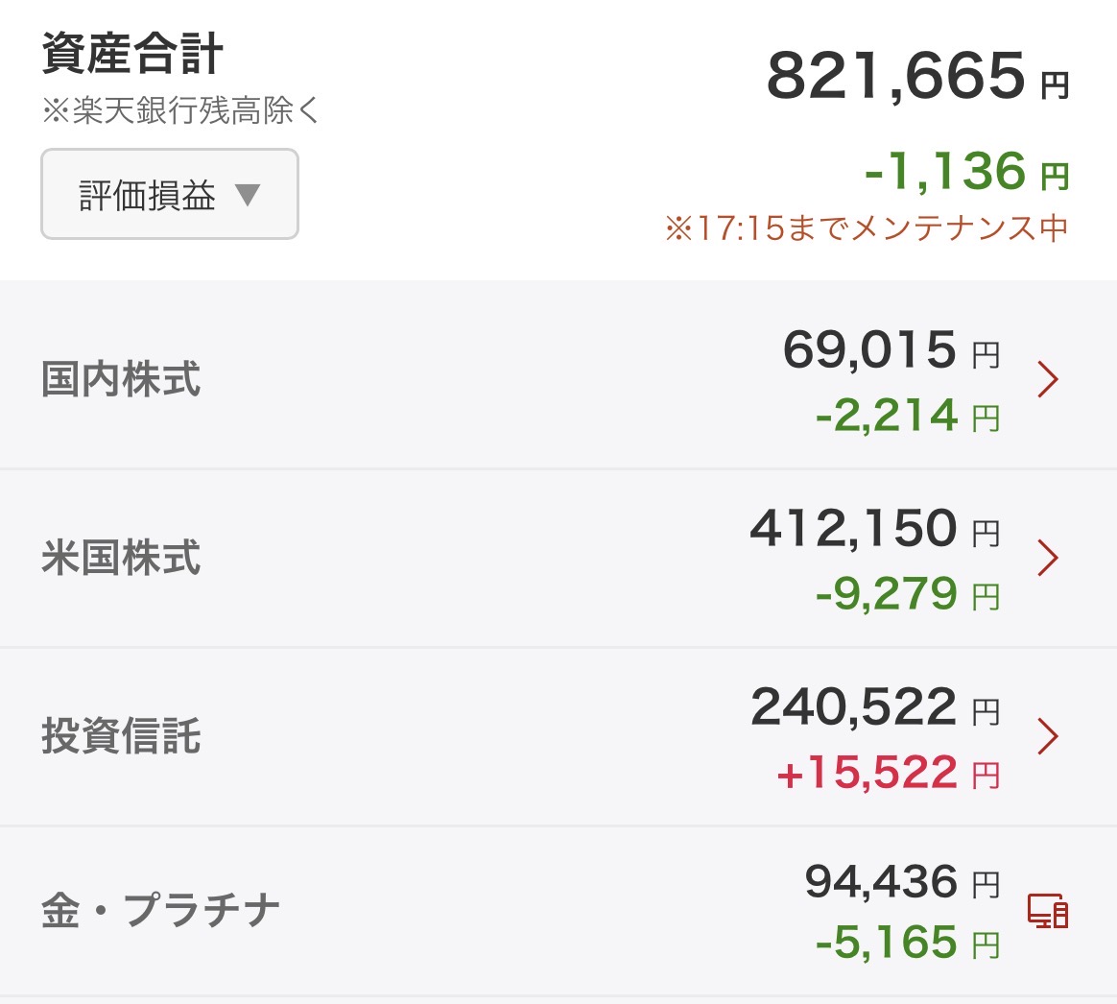Click the 国内株式 valuation 69,015 円

[x=891, y=349]
